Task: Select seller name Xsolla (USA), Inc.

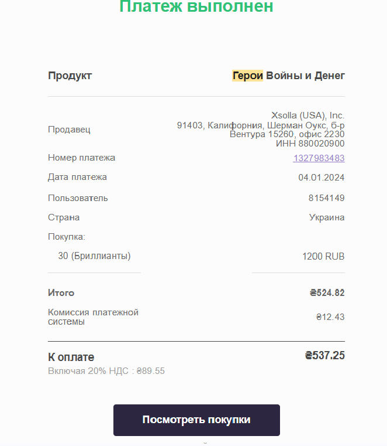Action: click(x=308, y=115)
